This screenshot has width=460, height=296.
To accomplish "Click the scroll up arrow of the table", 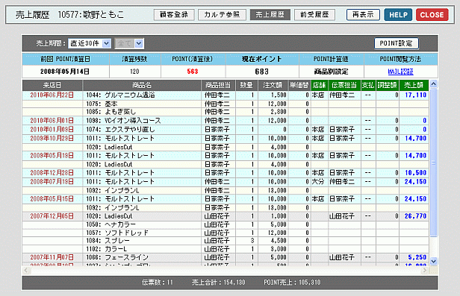I will pos(433,84).
